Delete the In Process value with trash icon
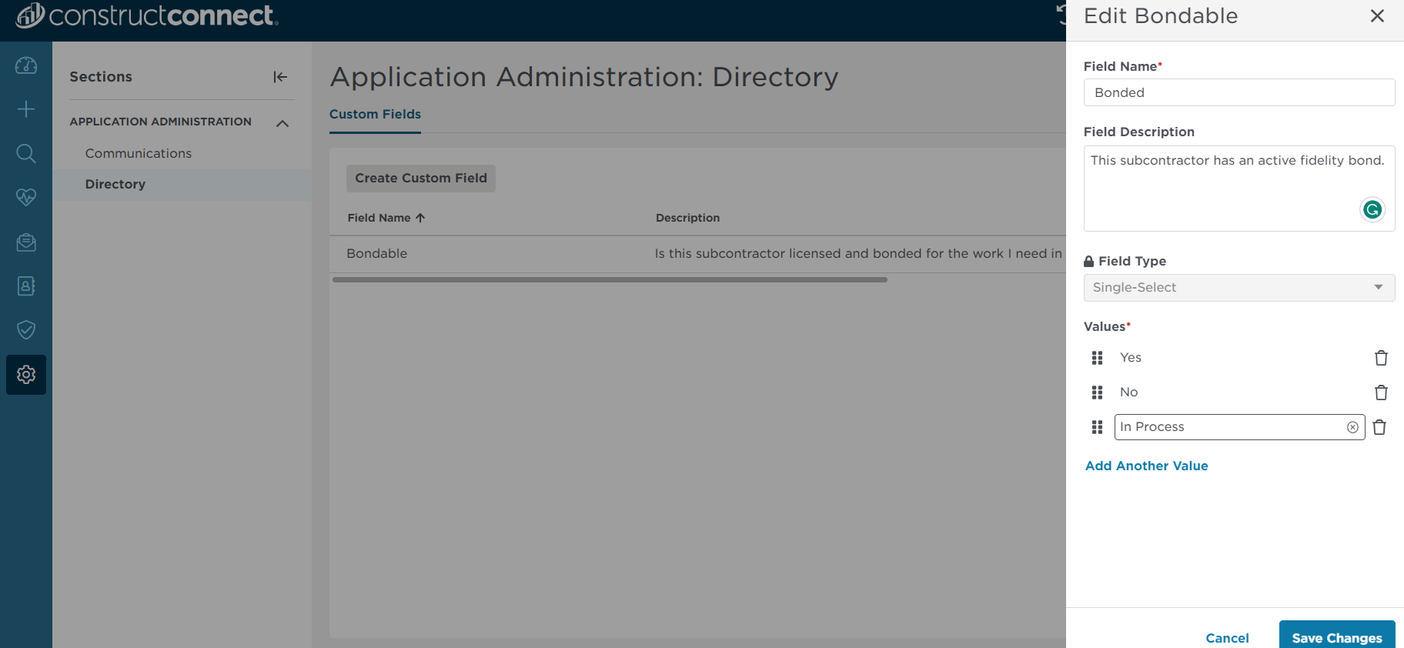Image resolution: width=1404 pixels, height=648 pixels. point(1379,427)
